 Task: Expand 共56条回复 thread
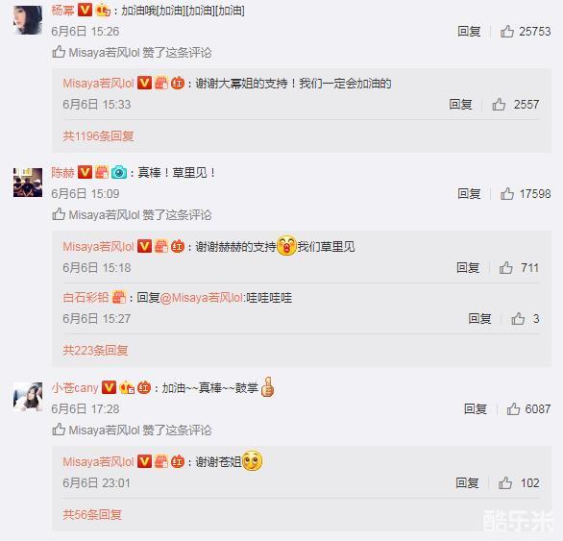click(92, 515)
